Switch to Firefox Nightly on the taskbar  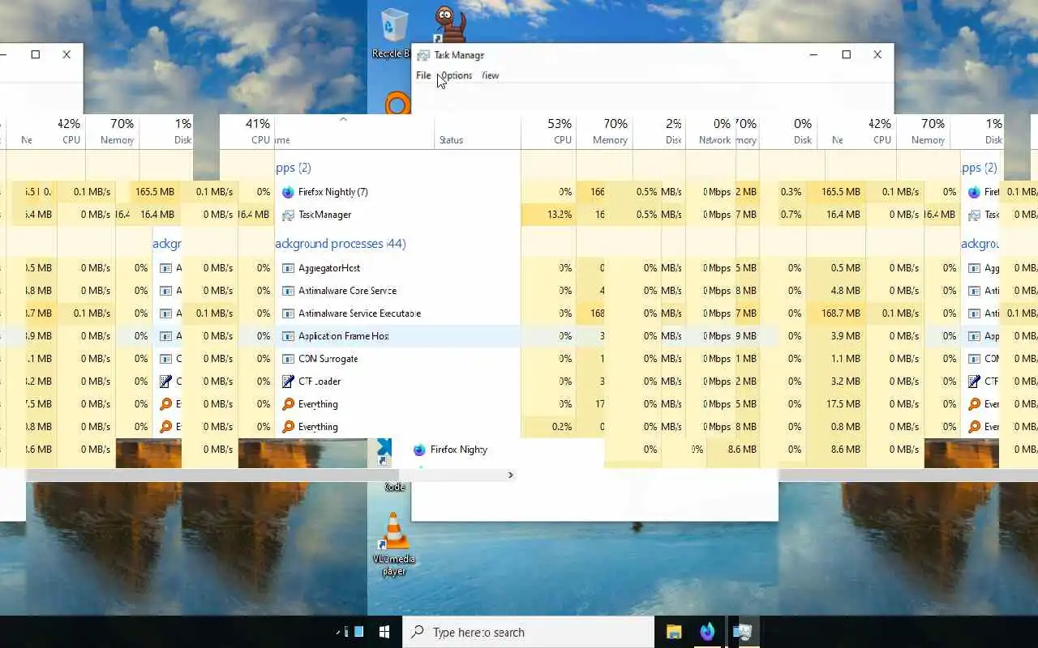click(x=708, y=632)
